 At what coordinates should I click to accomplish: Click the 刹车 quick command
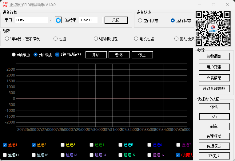point(214,126)
